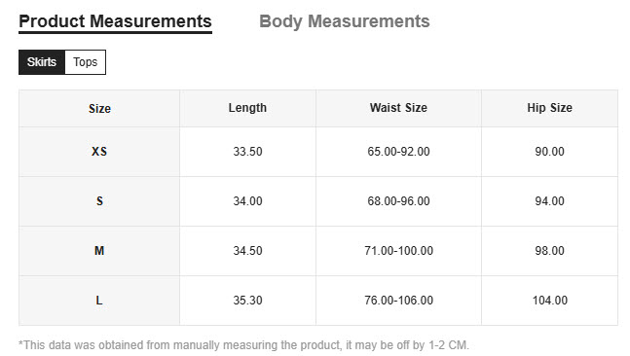This screenshot has width=630, height=356.
Task: Click the Length column header
Action: (247, 108)
